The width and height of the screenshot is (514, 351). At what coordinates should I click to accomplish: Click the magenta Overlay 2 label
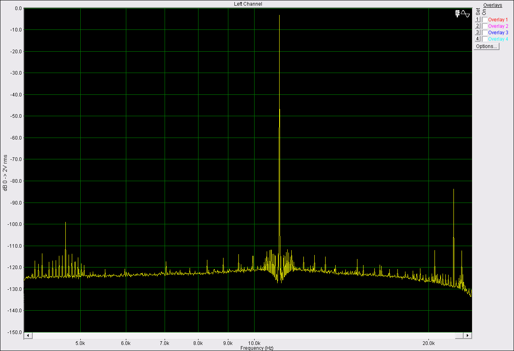tap(498, 26)
